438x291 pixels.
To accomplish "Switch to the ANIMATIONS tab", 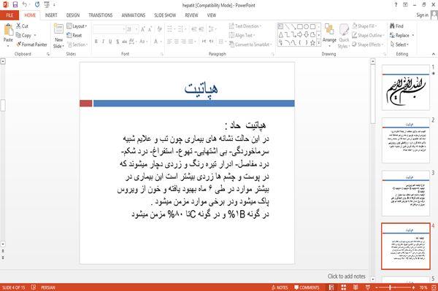I will 134,15.
